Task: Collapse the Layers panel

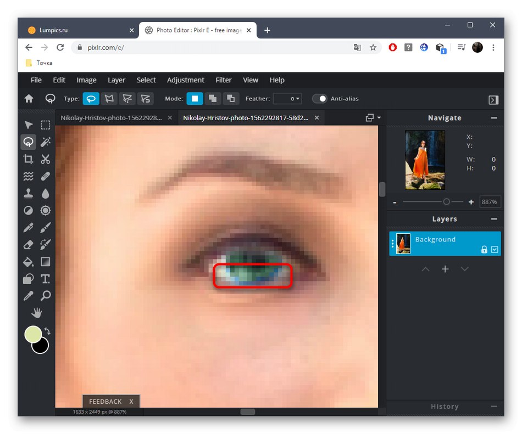Action: (x=494, y=219)
